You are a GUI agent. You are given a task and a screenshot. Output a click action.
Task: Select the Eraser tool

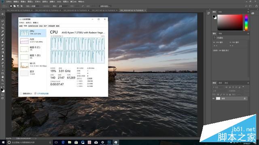[2, 49]
